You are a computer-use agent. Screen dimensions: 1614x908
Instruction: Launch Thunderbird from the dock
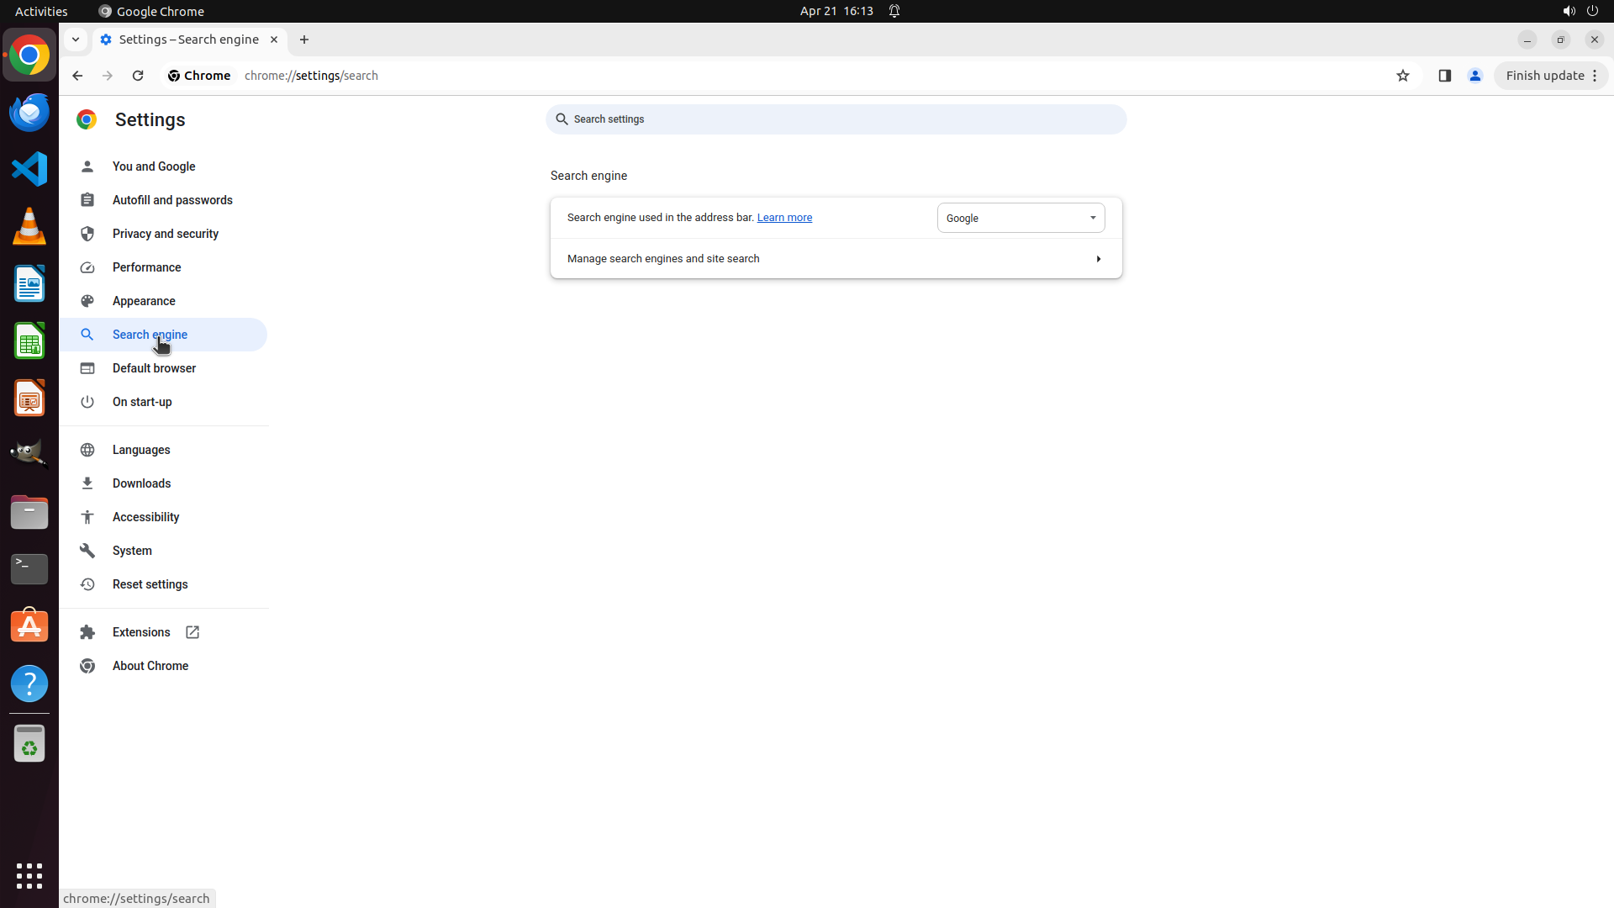click(29, 112)
